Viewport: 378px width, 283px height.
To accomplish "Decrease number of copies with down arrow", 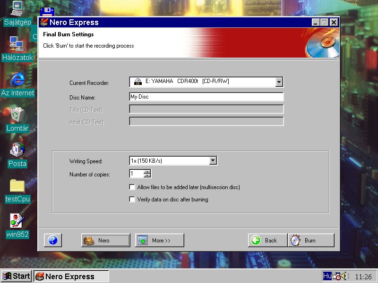I will click(x=147, y=175).
